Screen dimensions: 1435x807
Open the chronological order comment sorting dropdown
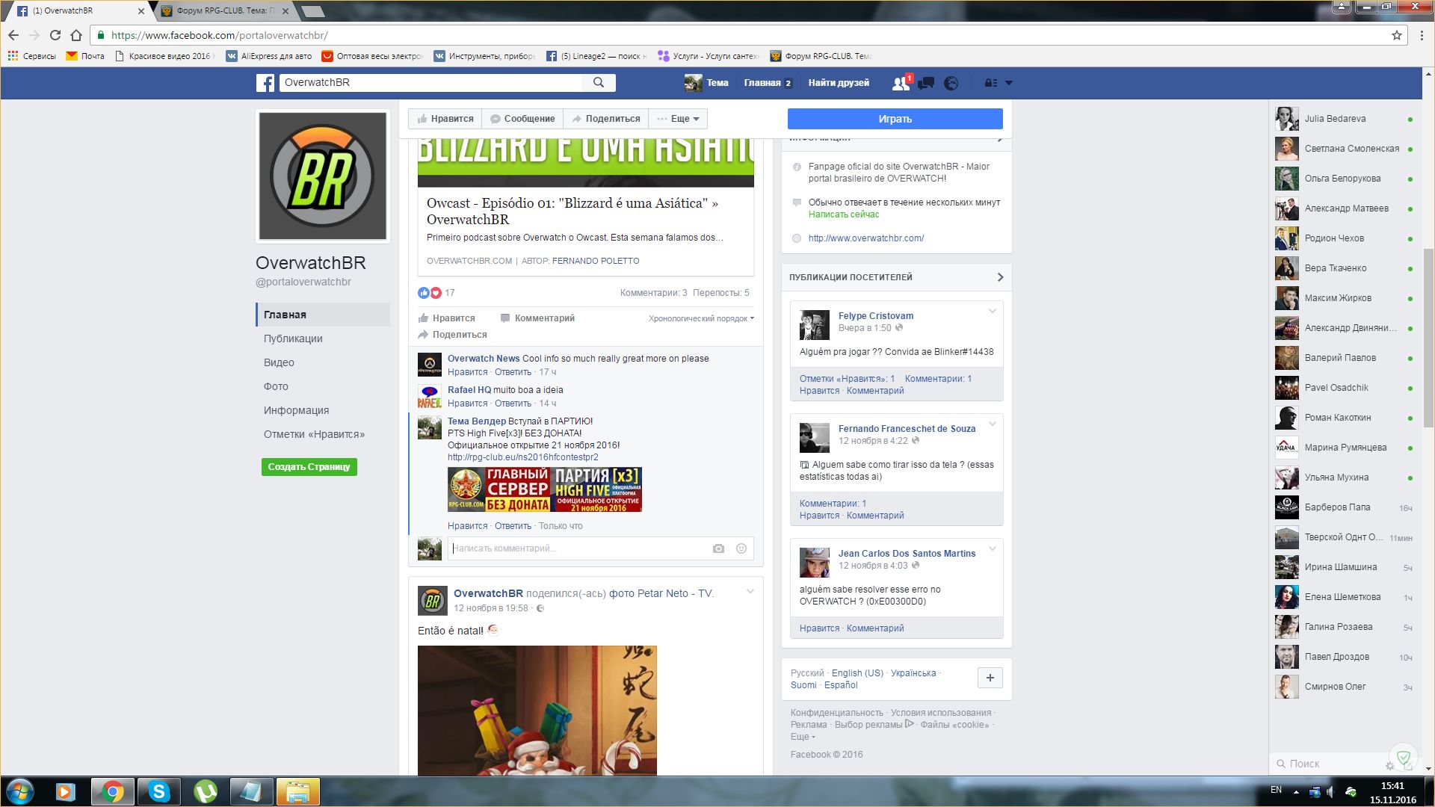[x=700, y=318]
